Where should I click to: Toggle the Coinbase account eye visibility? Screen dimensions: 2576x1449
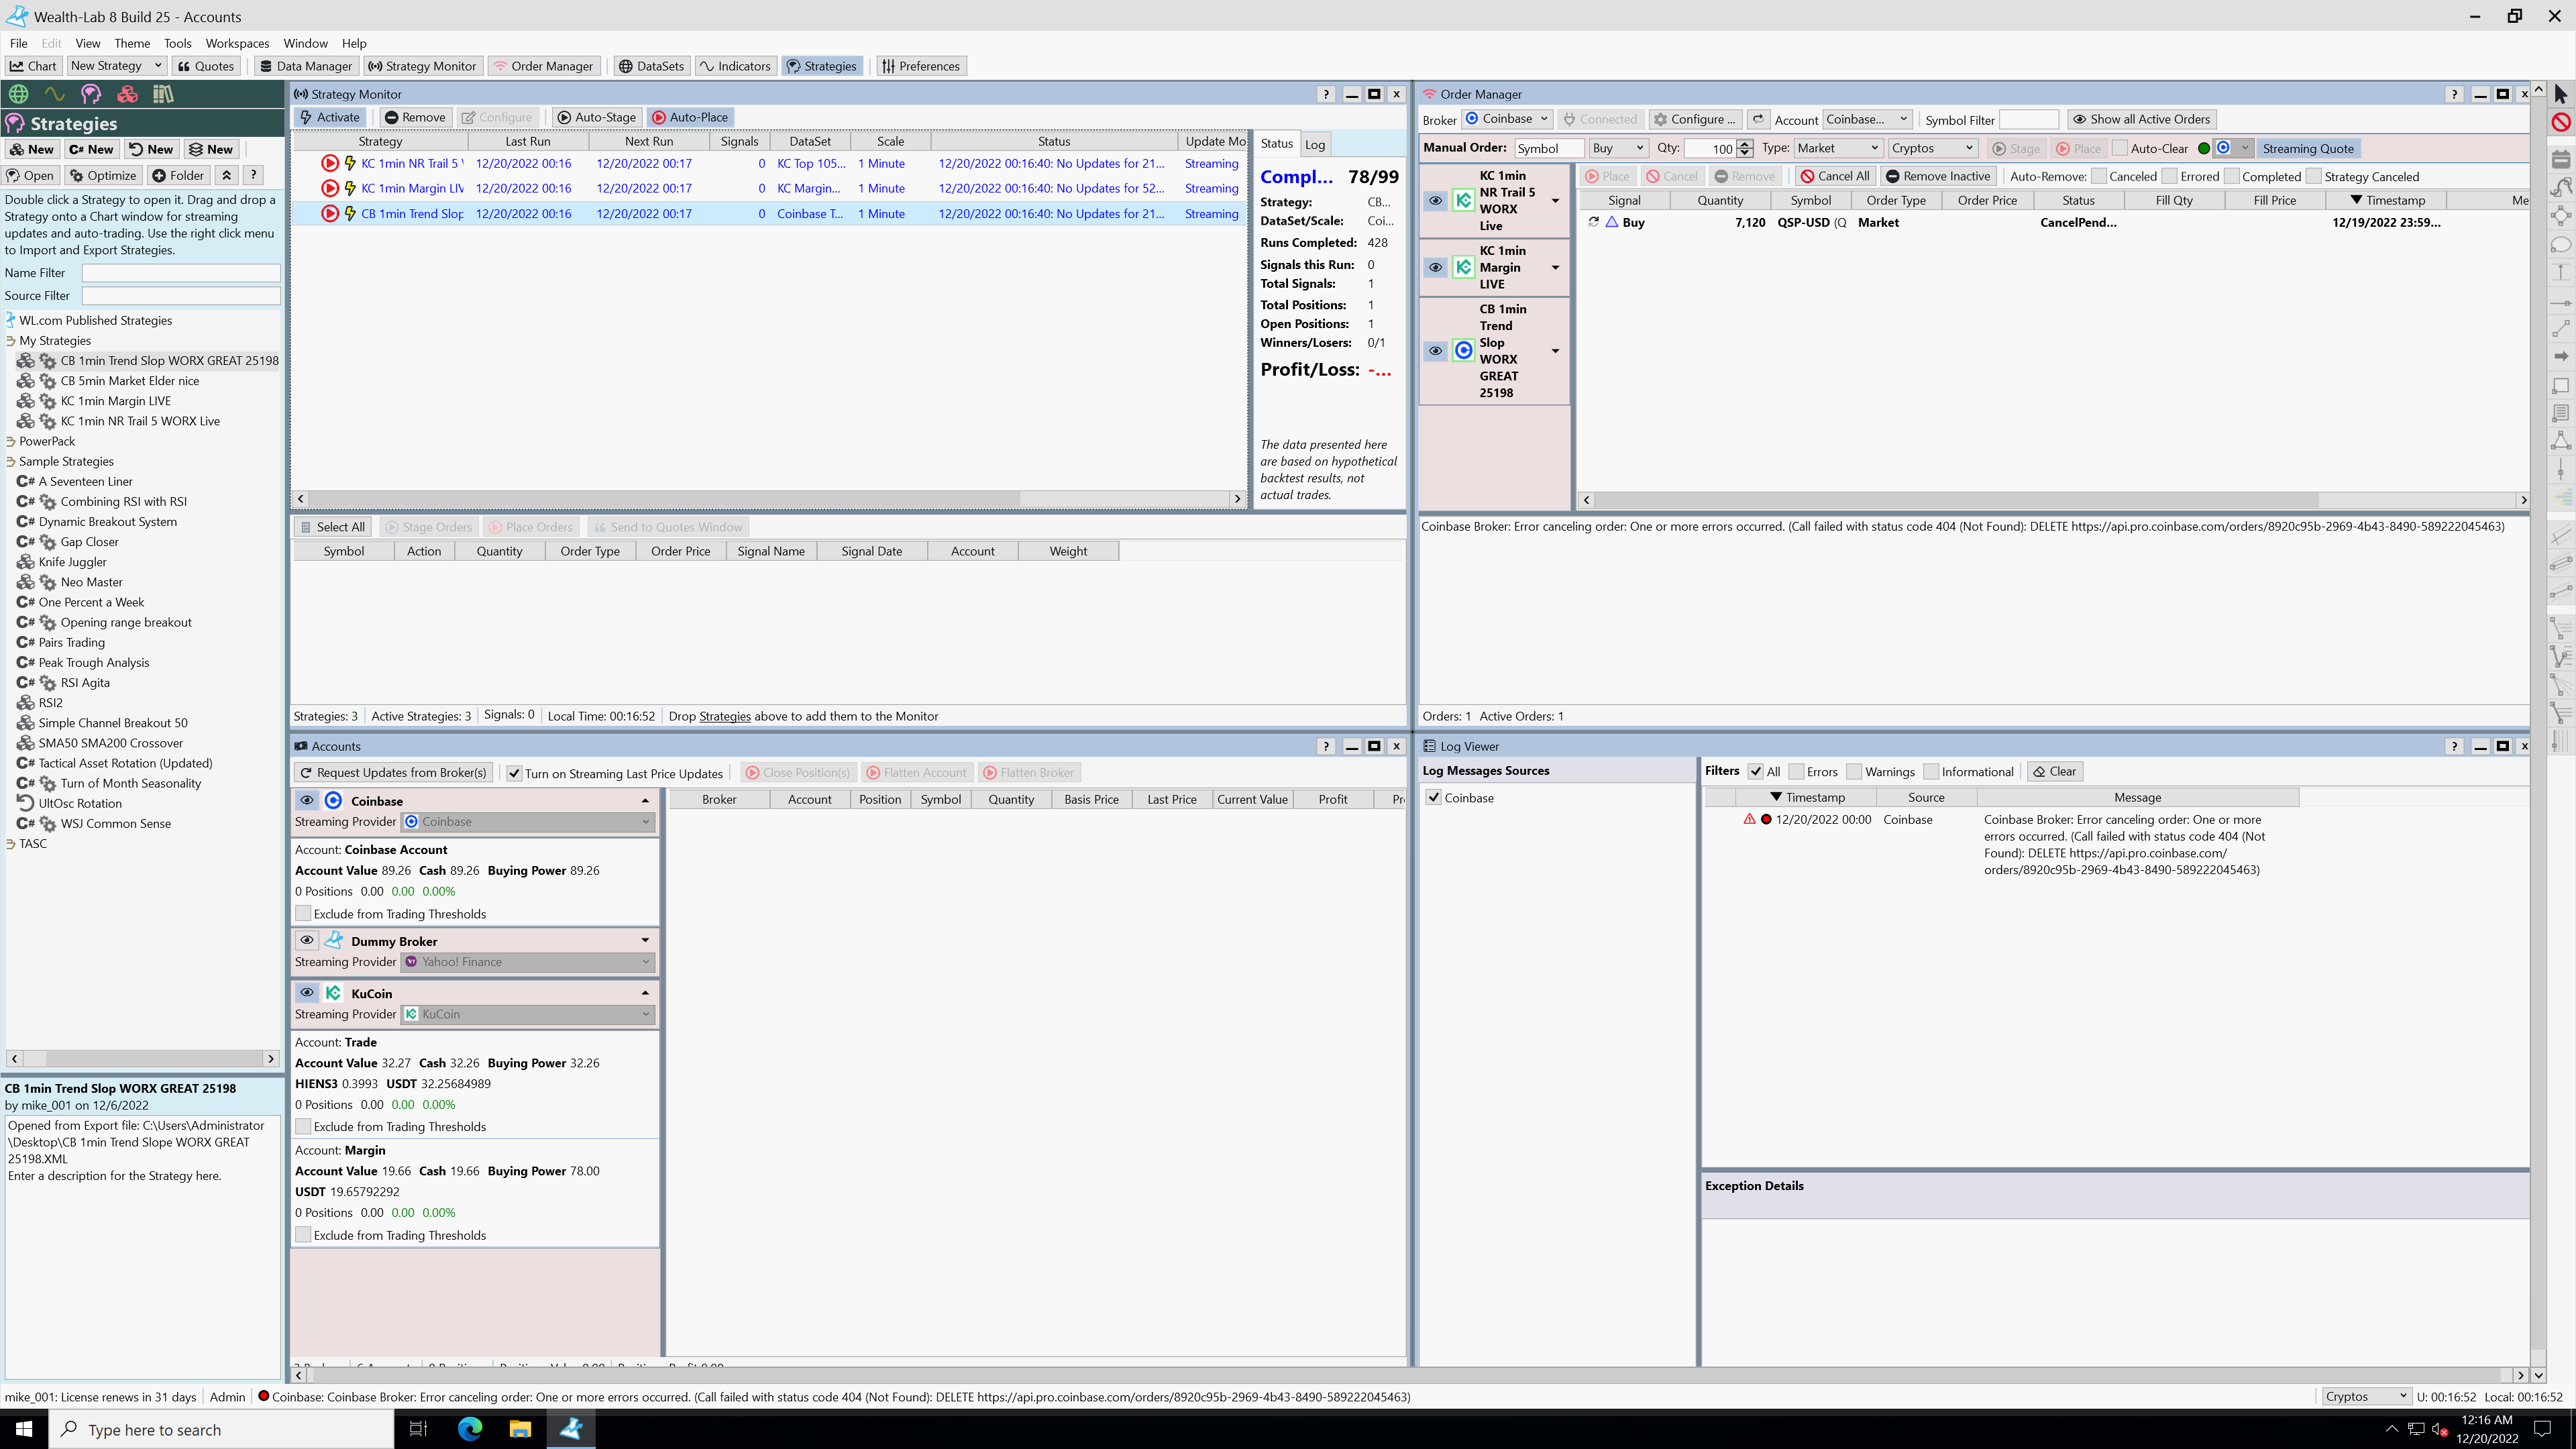point(307,800)
